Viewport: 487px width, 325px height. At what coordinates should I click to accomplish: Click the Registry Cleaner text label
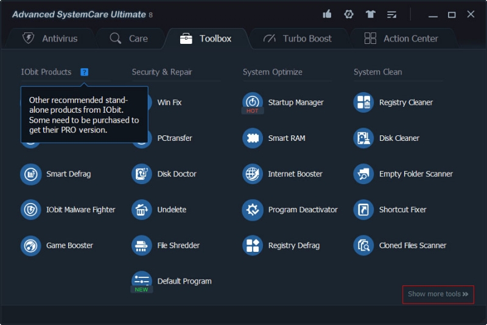tap(405, 102)
